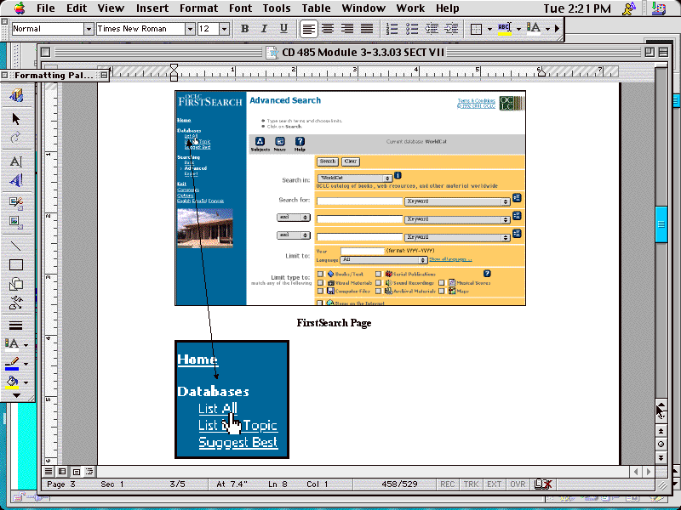
Task: Open the Font Size dropdown arrow next to 12
Action: [224, 29]
